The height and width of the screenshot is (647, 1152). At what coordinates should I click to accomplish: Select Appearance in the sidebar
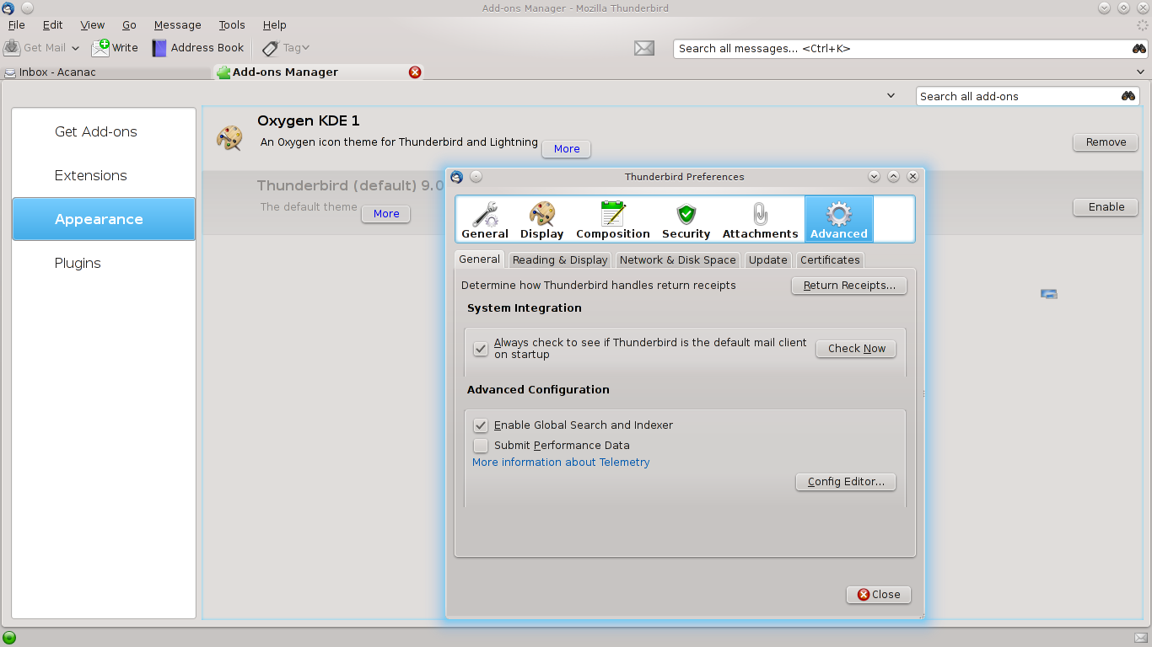click(x=104, y=219)
